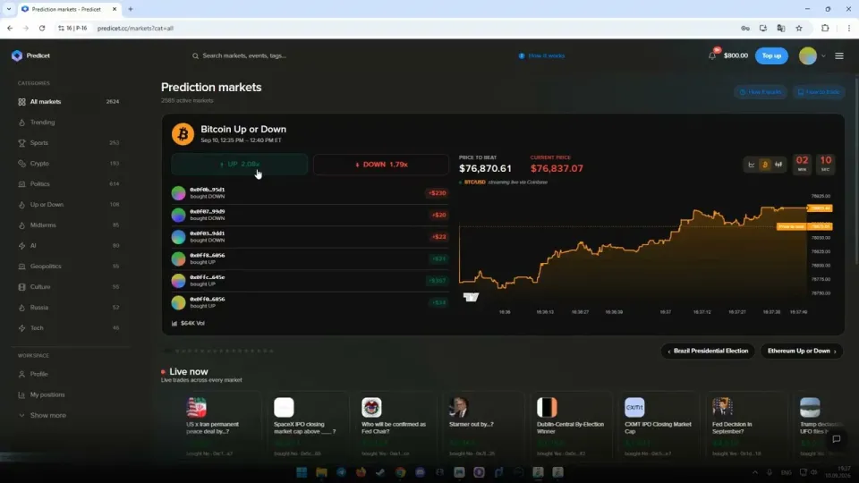Open trade row 0x0f0b bought DOWN
Screen dimensions: 859x483
pos(310,193)
